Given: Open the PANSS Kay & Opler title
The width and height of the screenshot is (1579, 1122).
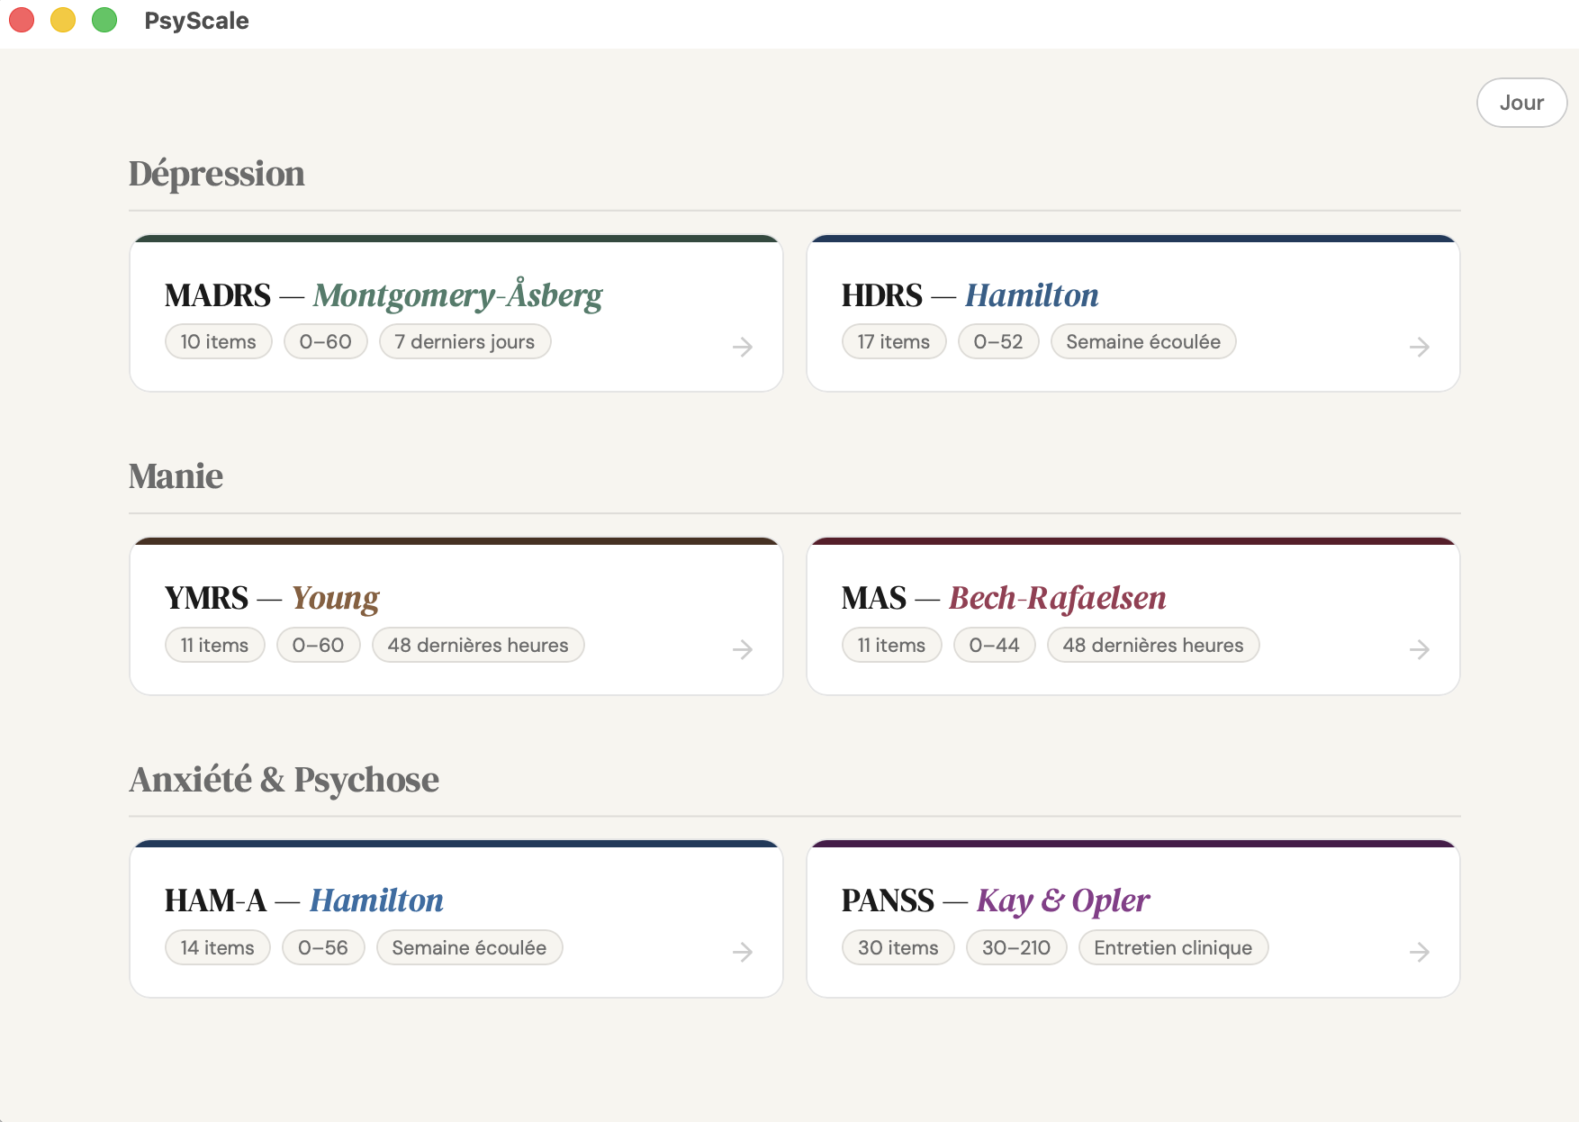Looking at the screenshot, I should pyautogui.click(x=996, y=900).
